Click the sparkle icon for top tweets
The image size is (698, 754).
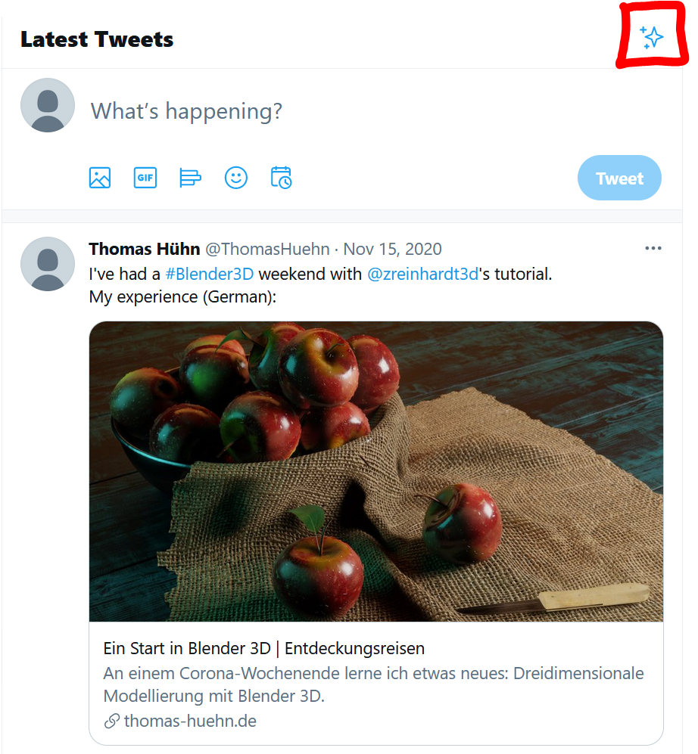click(651, 37)
